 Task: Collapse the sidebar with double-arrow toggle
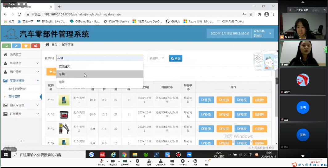[21, 141]
